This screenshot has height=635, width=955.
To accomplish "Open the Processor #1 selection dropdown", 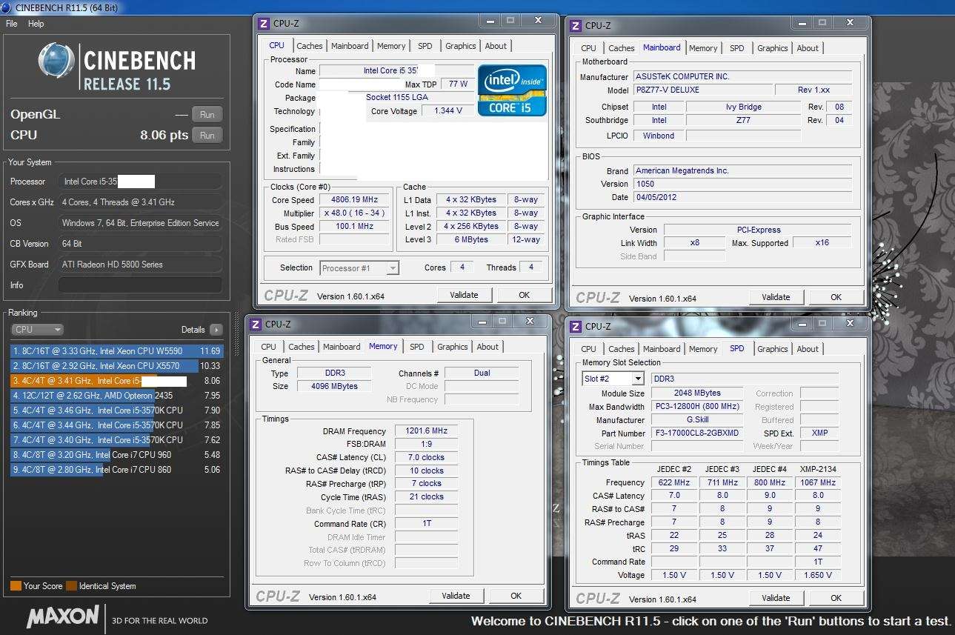I will (359, 268).
